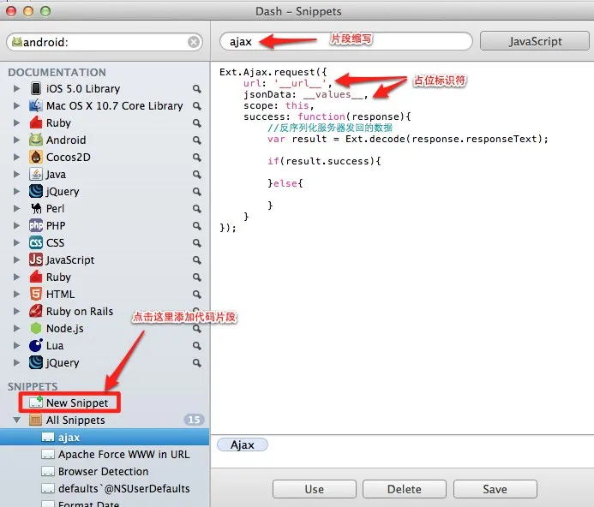
Task: Search within HTML docset magnifier
Action: coord(196,295)
